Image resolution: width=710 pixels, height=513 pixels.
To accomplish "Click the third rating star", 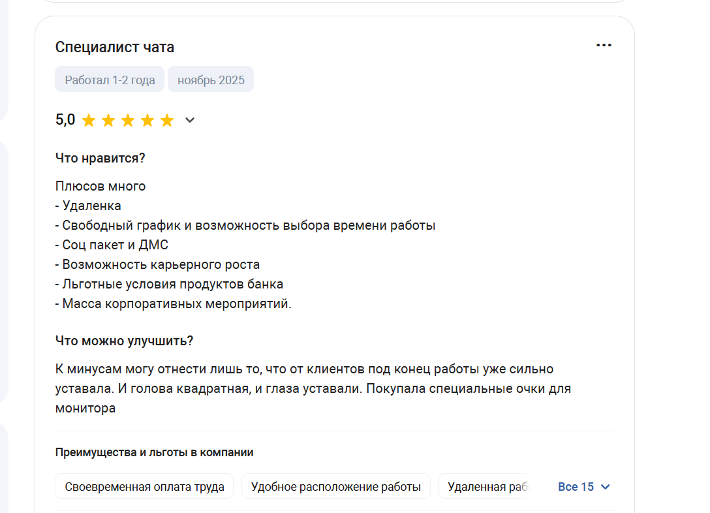I will (x=128, y=121).
